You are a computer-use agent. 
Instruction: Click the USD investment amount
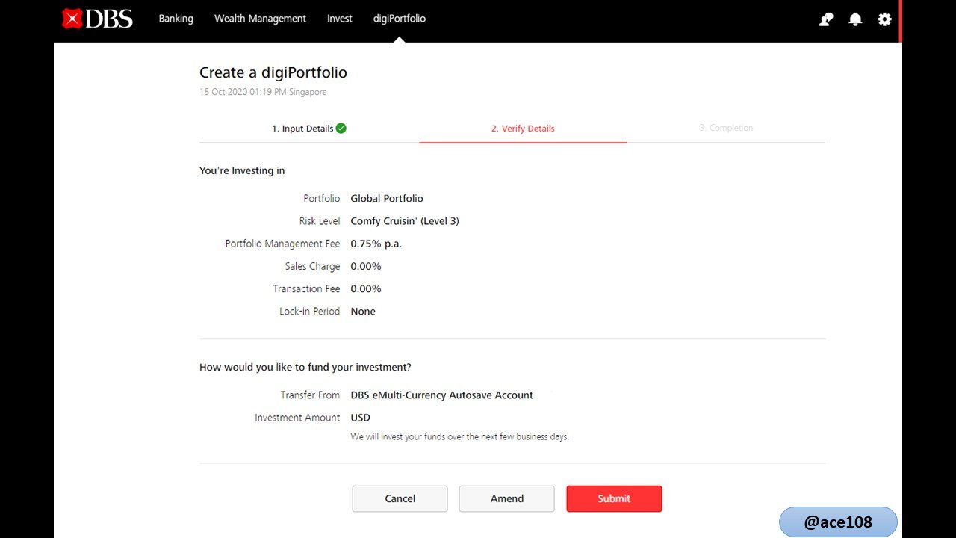[x=360, y=418]
